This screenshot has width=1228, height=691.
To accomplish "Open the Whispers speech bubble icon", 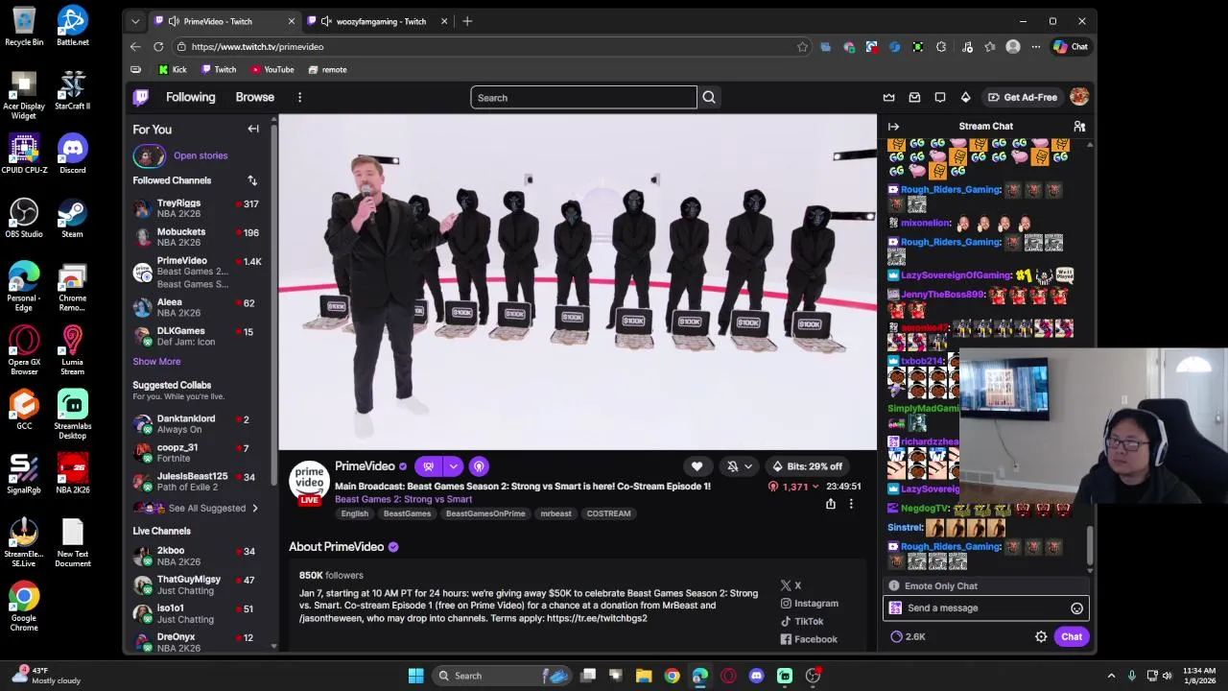I will point(940,97).
